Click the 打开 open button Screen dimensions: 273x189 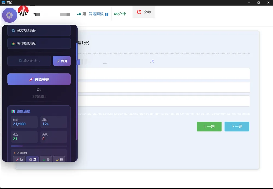pos(62,61)
